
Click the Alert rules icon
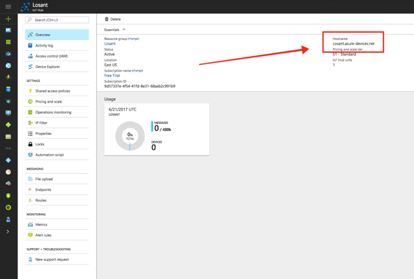pos(30,235)
